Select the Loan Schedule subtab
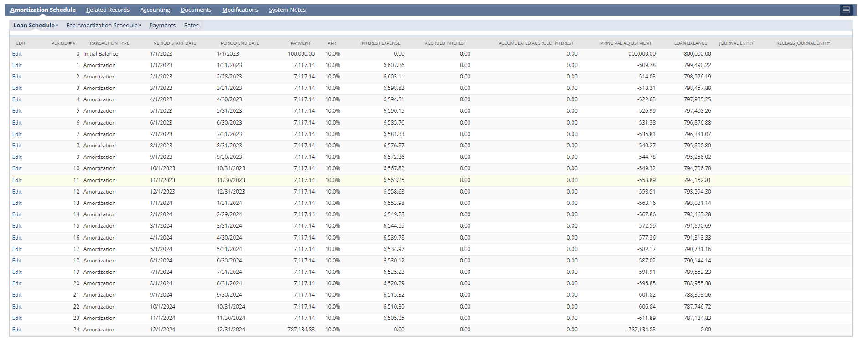Screen dimensions: 859x340 coord(34,26)
